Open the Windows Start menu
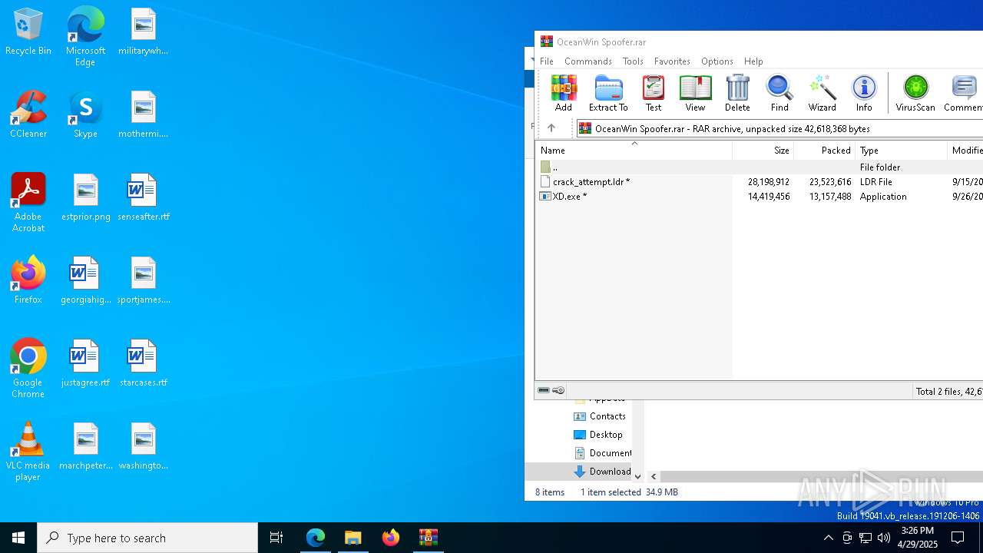The height and width of the screenshot is (553, 983). (x=18, y=538)
